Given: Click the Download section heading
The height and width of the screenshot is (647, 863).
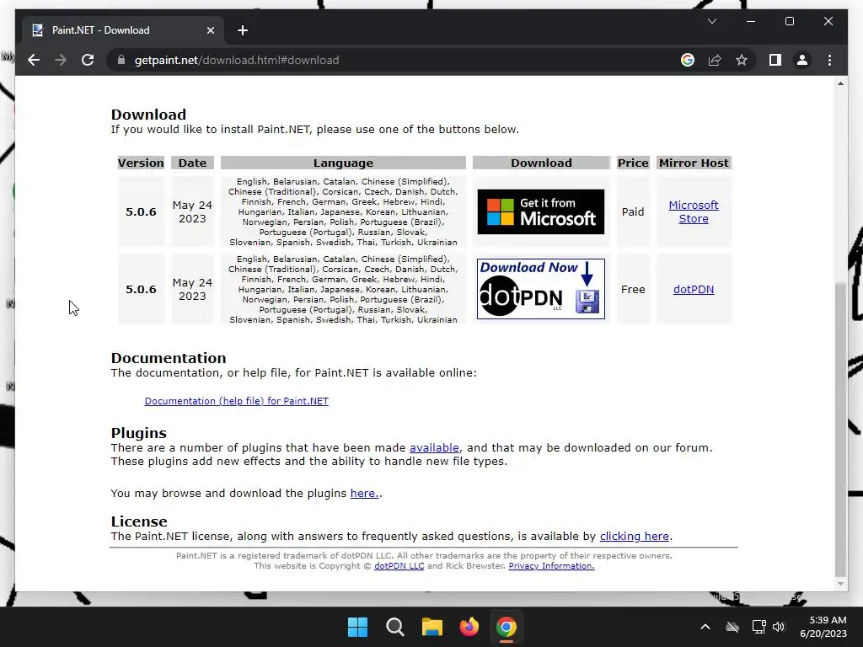Looking at the screenshot, I should [148, 115].
